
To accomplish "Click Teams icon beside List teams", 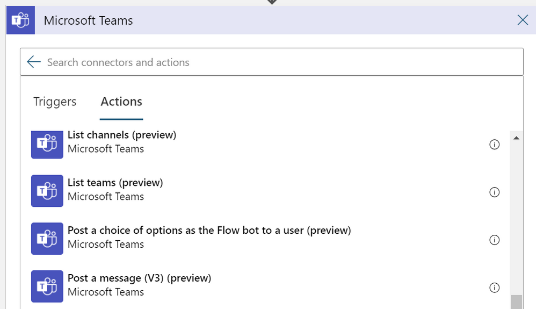I will pyautogui.click(x=47, y=191).
